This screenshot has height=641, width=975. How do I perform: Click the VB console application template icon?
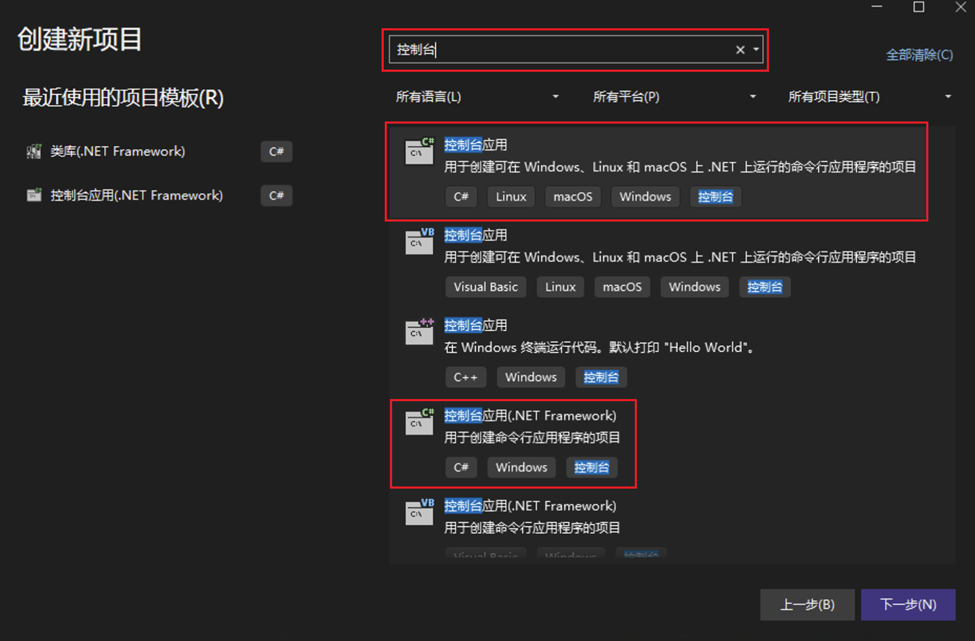419,241
